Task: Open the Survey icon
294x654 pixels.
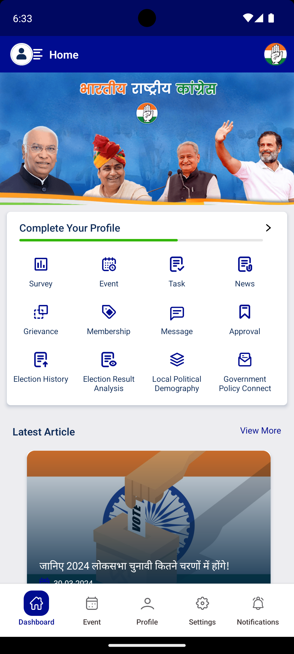Action: (x=41, y=264)
